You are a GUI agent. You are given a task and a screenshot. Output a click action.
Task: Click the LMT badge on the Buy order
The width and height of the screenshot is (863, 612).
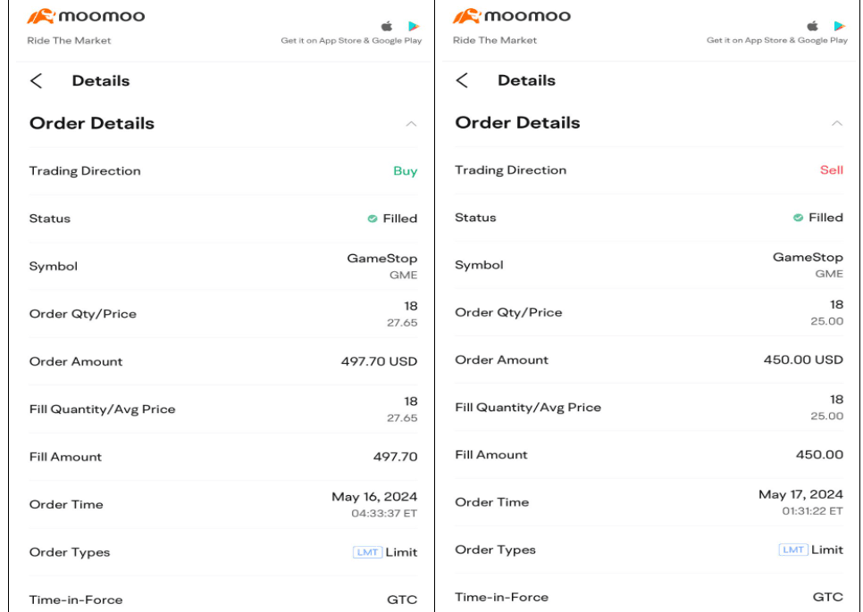(367, 552)
